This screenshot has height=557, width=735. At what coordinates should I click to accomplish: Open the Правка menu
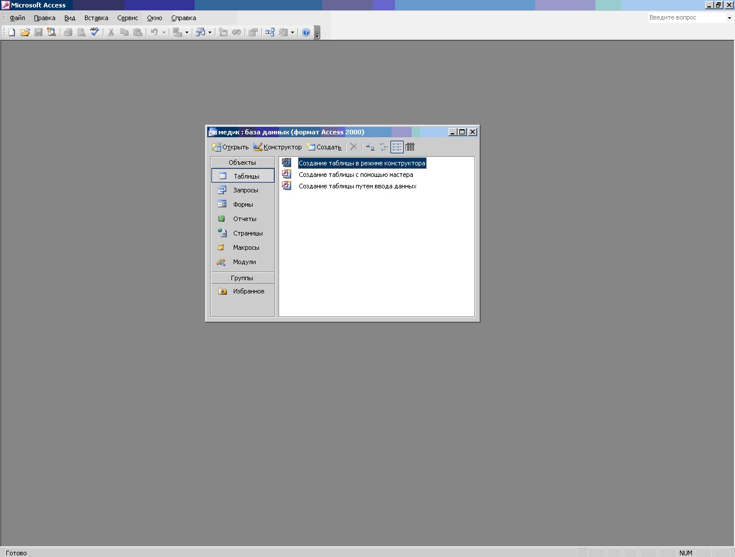click(45, 18)
